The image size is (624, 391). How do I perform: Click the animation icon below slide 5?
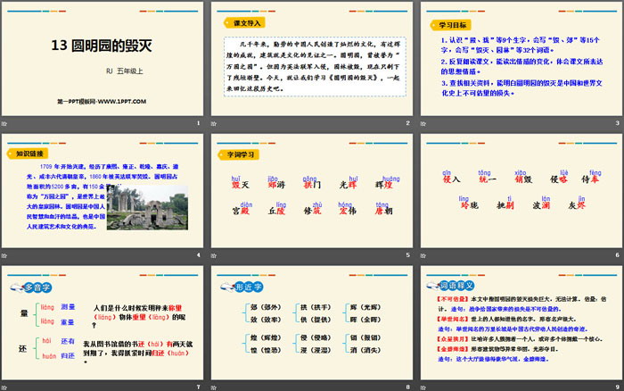[x=215, y=254]
